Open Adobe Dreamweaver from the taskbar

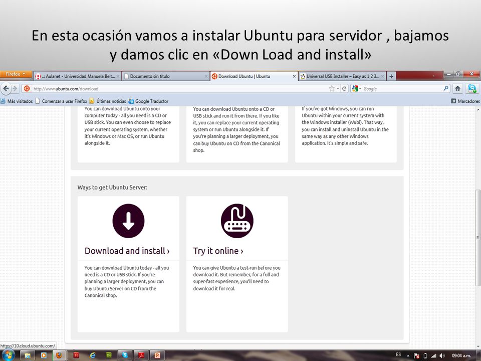click(109, 355)
